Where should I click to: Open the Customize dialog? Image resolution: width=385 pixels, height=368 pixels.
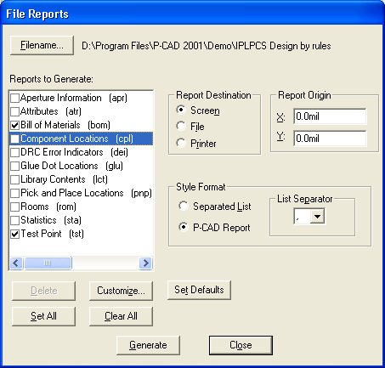(x=121, y=291)
